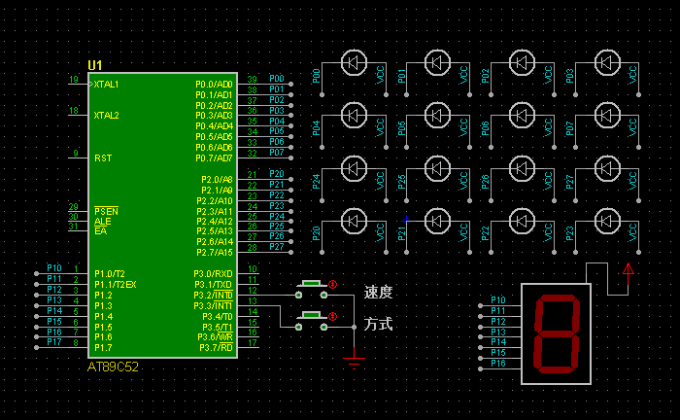
Task: Select the 方式 text label
Action: pos(378,325)
